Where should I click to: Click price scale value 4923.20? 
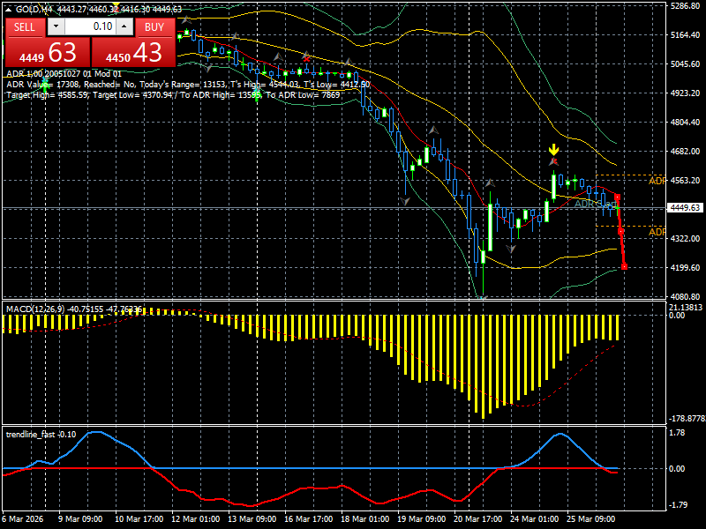click(686, 93)
